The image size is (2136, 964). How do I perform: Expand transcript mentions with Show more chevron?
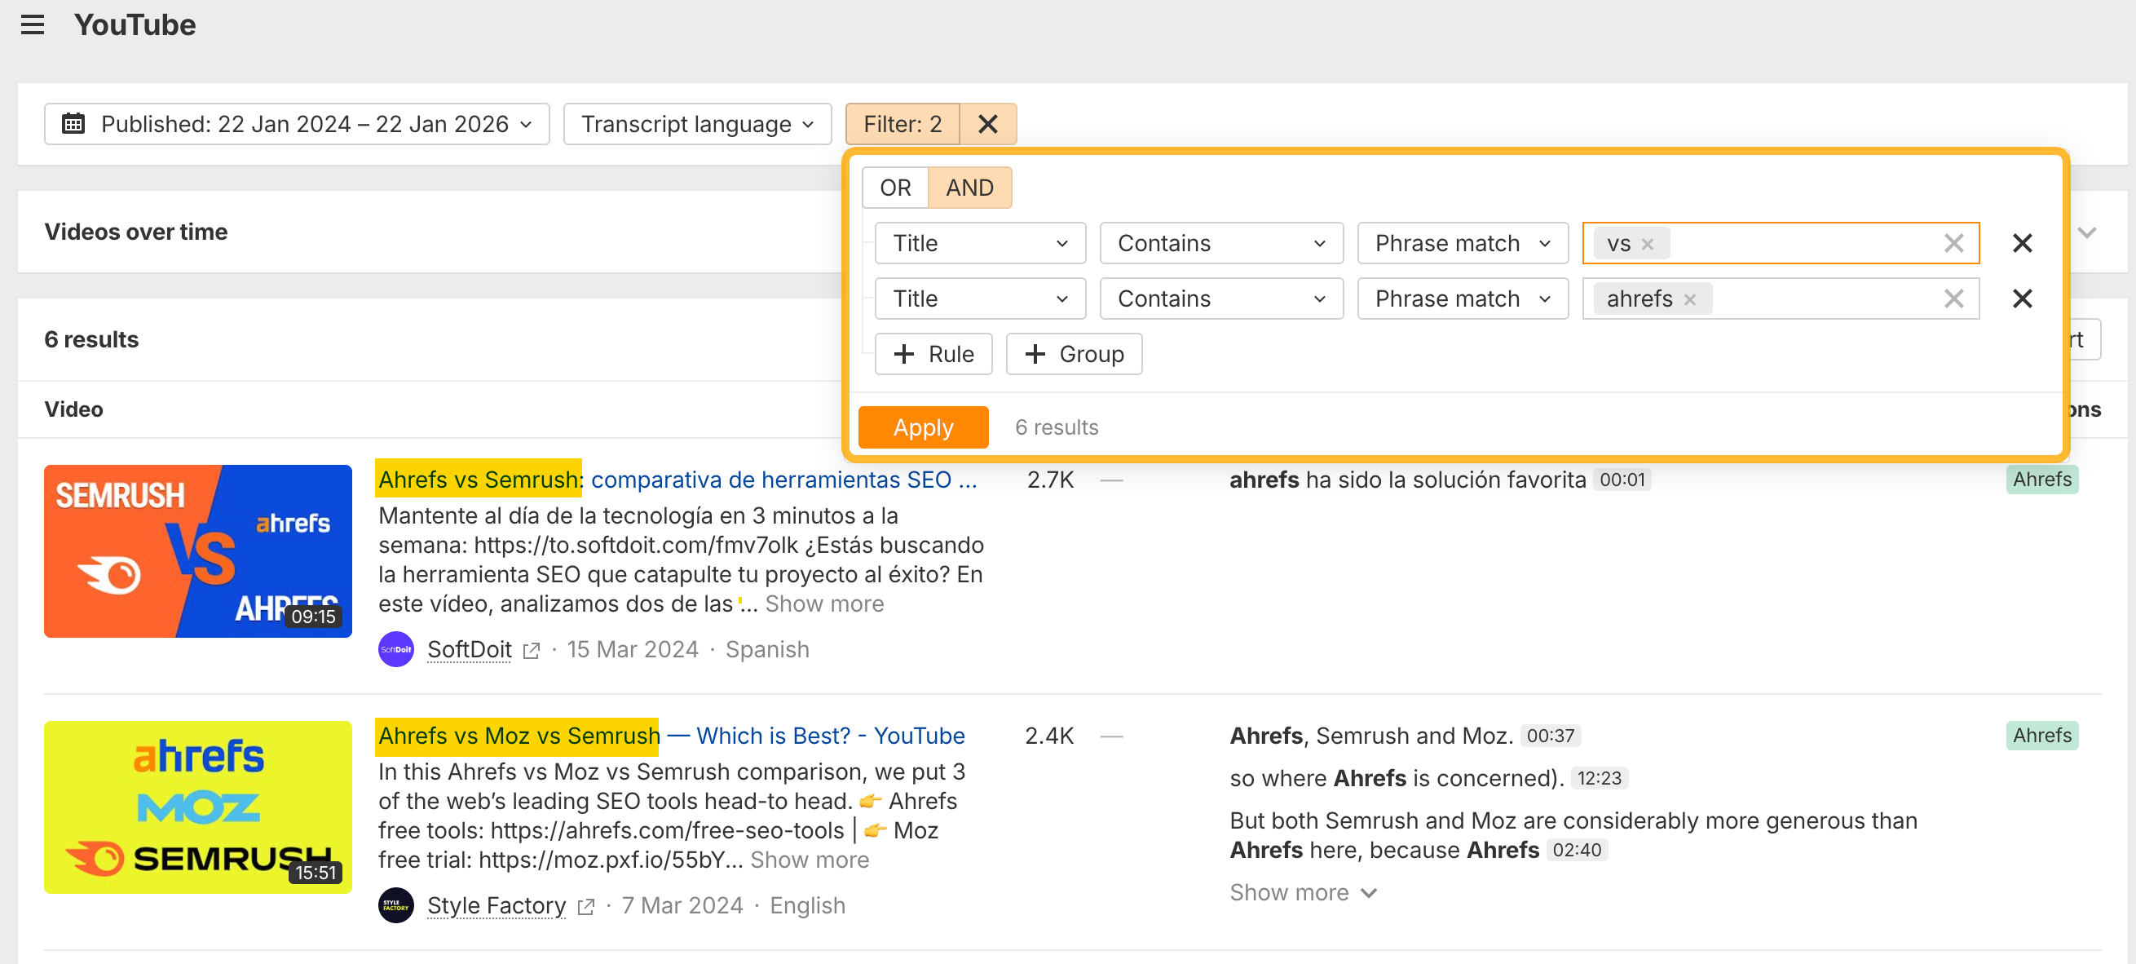coord(1303,893)
